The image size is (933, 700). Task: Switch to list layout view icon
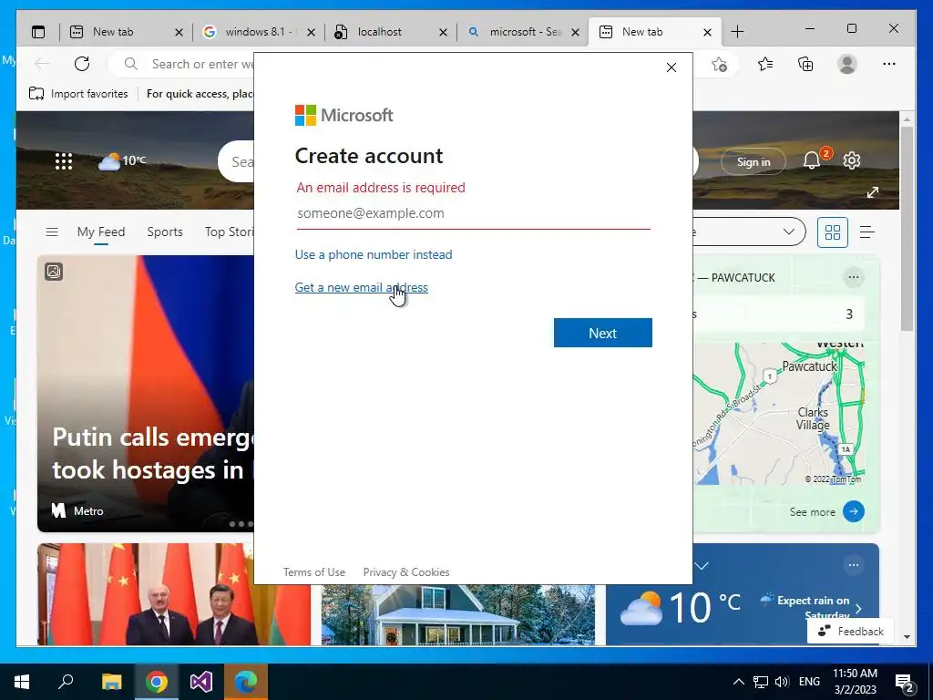tap(867, 232)
